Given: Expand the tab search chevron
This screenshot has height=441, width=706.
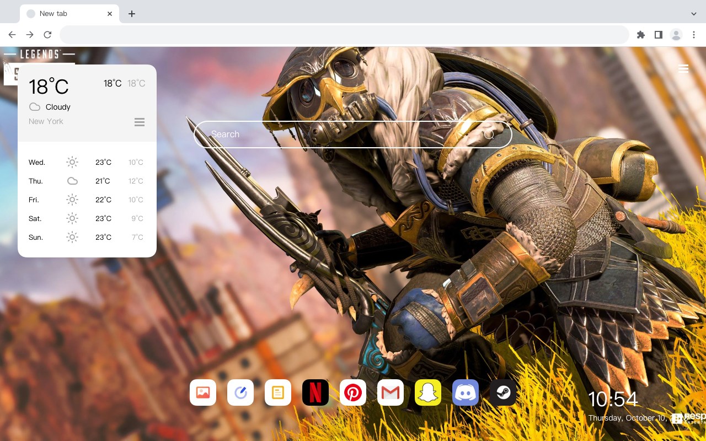Looking at the screenshot, I should click(x=694, y=14).
